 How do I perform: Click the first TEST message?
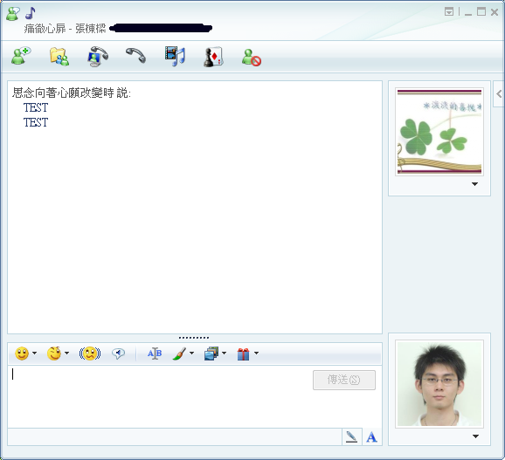[36, 107]
